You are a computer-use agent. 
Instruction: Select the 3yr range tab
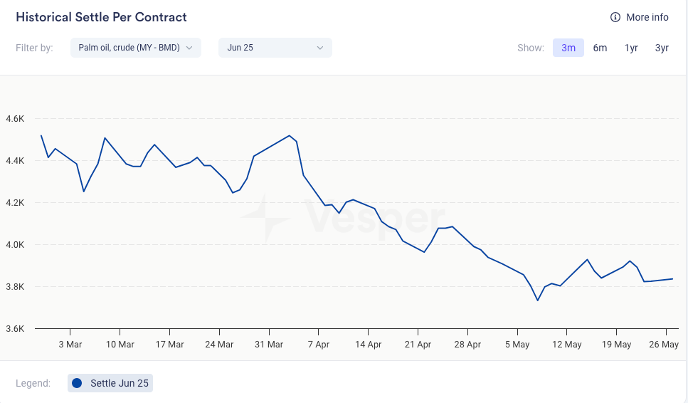(x=662, y=48)
